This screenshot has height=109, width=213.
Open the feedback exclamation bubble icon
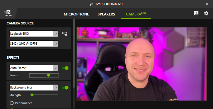[196, 13]
